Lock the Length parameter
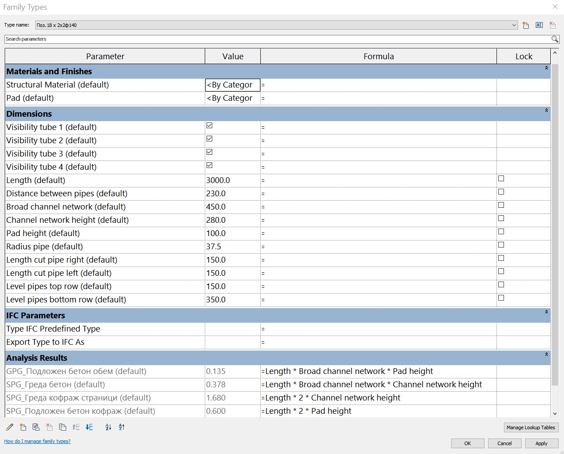Viewport: 564px width, 454px height. (501, 179)
